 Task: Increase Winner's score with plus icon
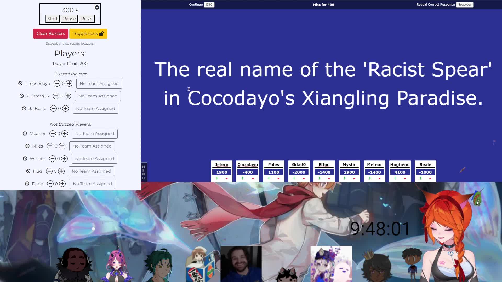(64, 158)
